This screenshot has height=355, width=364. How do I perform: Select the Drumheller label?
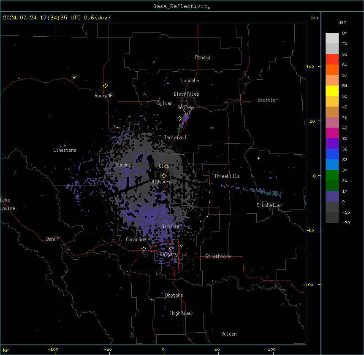[x=269, y=205]
